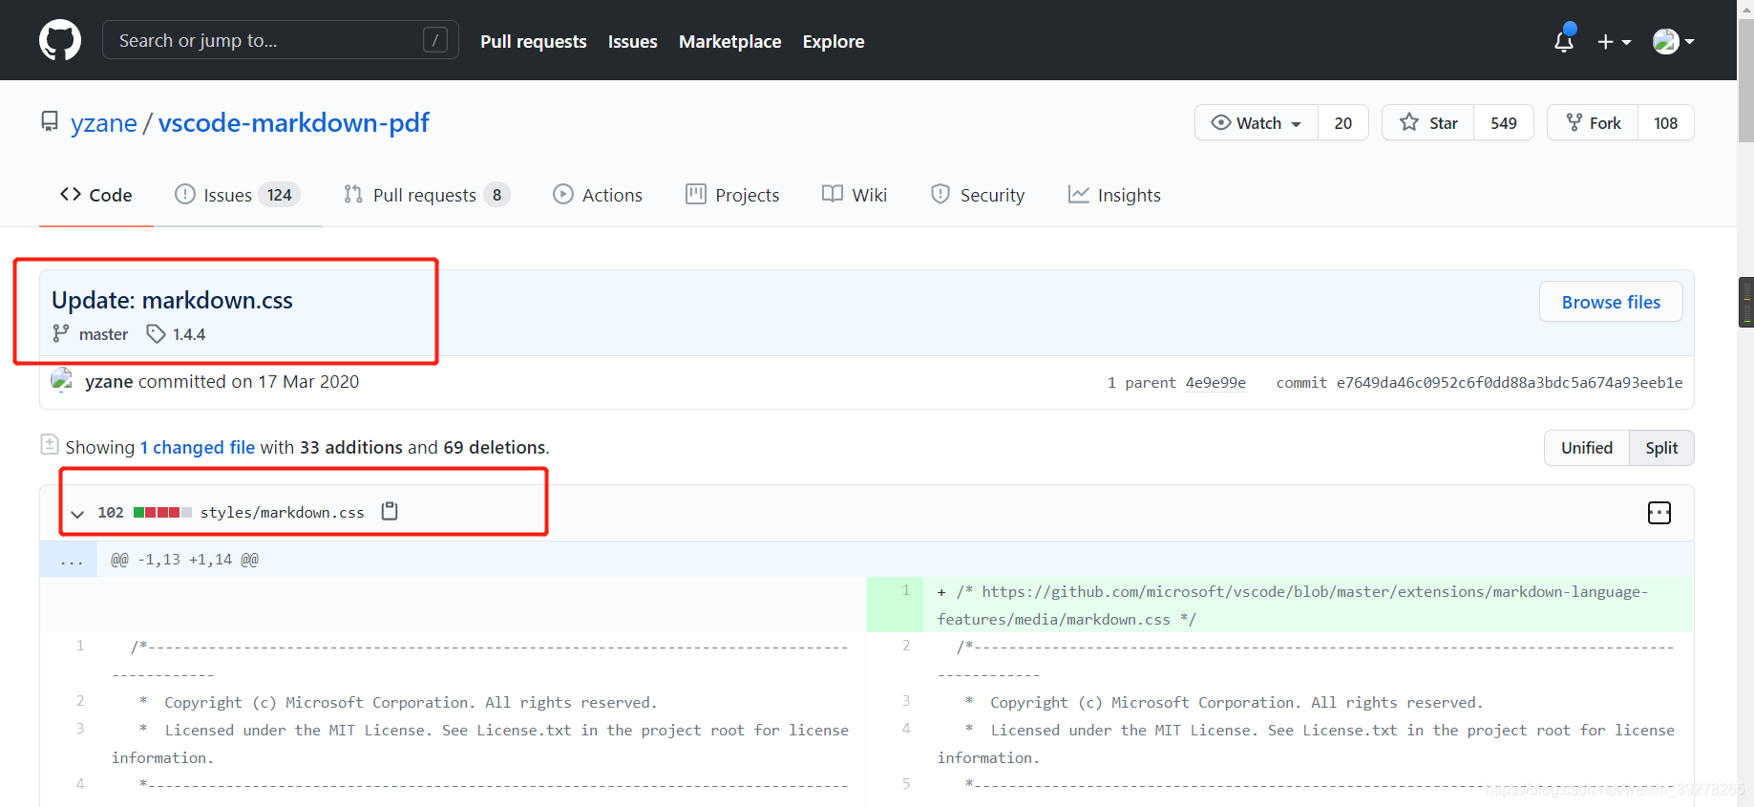
Task: Open the Watch dropdown button
Action: 1257,122
